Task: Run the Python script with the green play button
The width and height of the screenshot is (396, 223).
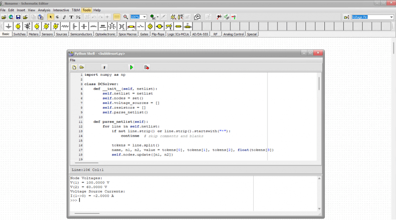Action: [131, 67]
